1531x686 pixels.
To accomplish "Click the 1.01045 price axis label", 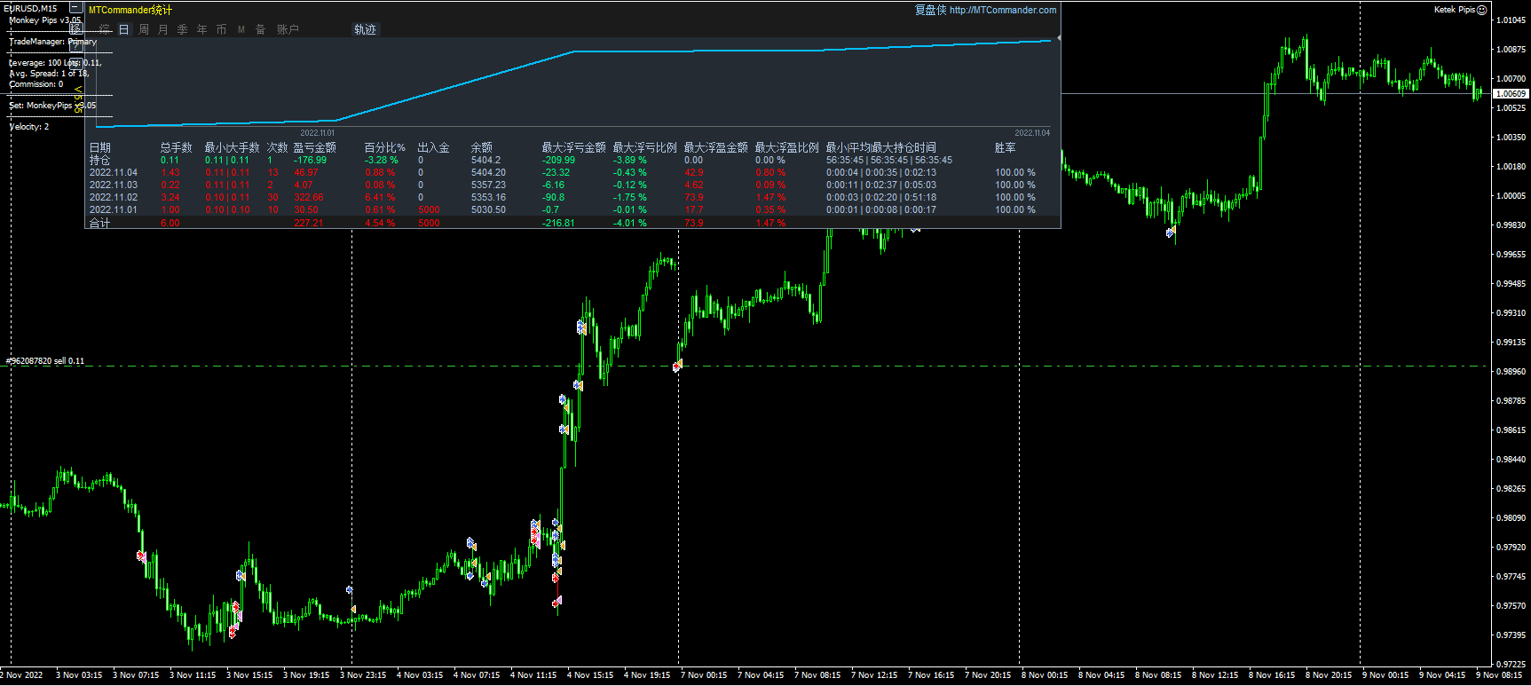I will [1511, 20].
